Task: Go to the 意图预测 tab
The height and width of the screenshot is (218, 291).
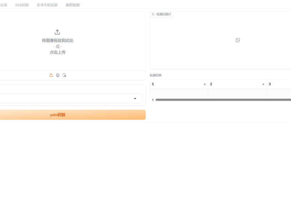Action: click(72, 5)
